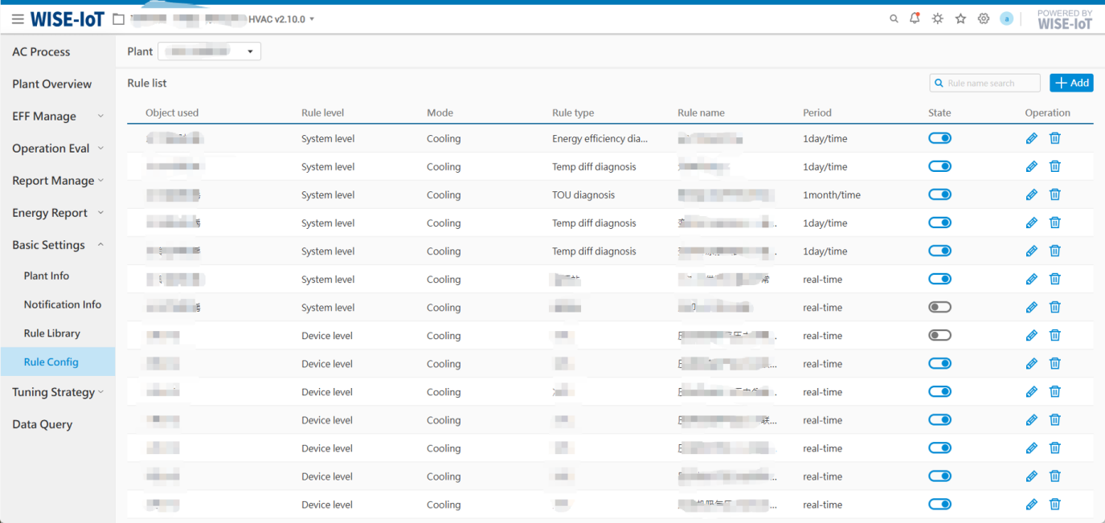Open the settings gear icon in header
1105x523 pixels.
(x=983, y=19)
